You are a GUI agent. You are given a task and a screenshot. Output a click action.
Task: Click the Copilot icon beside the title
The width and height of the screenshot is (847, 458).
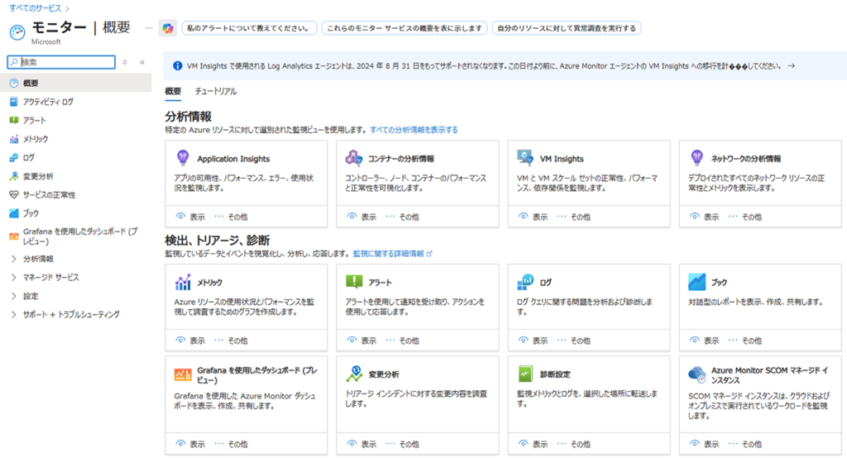[x=168, y=28]
